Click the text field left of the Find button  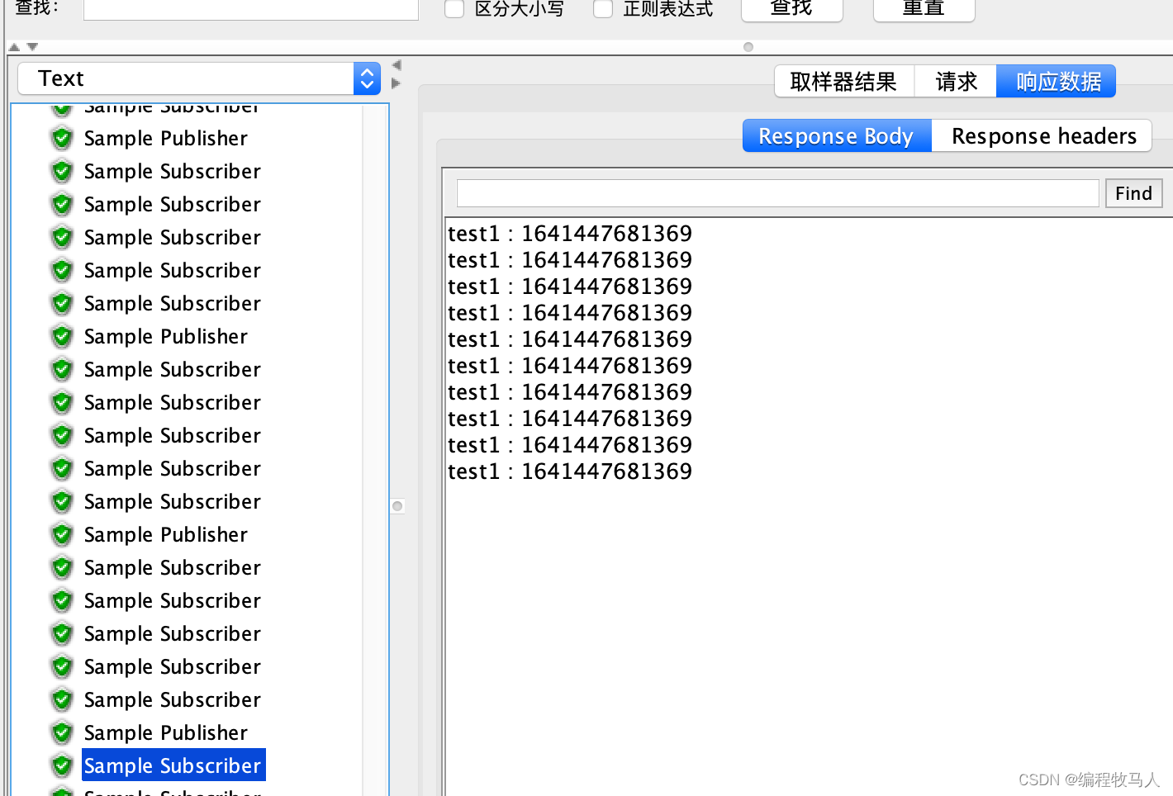pyautogui.click(x=777, y=193)
